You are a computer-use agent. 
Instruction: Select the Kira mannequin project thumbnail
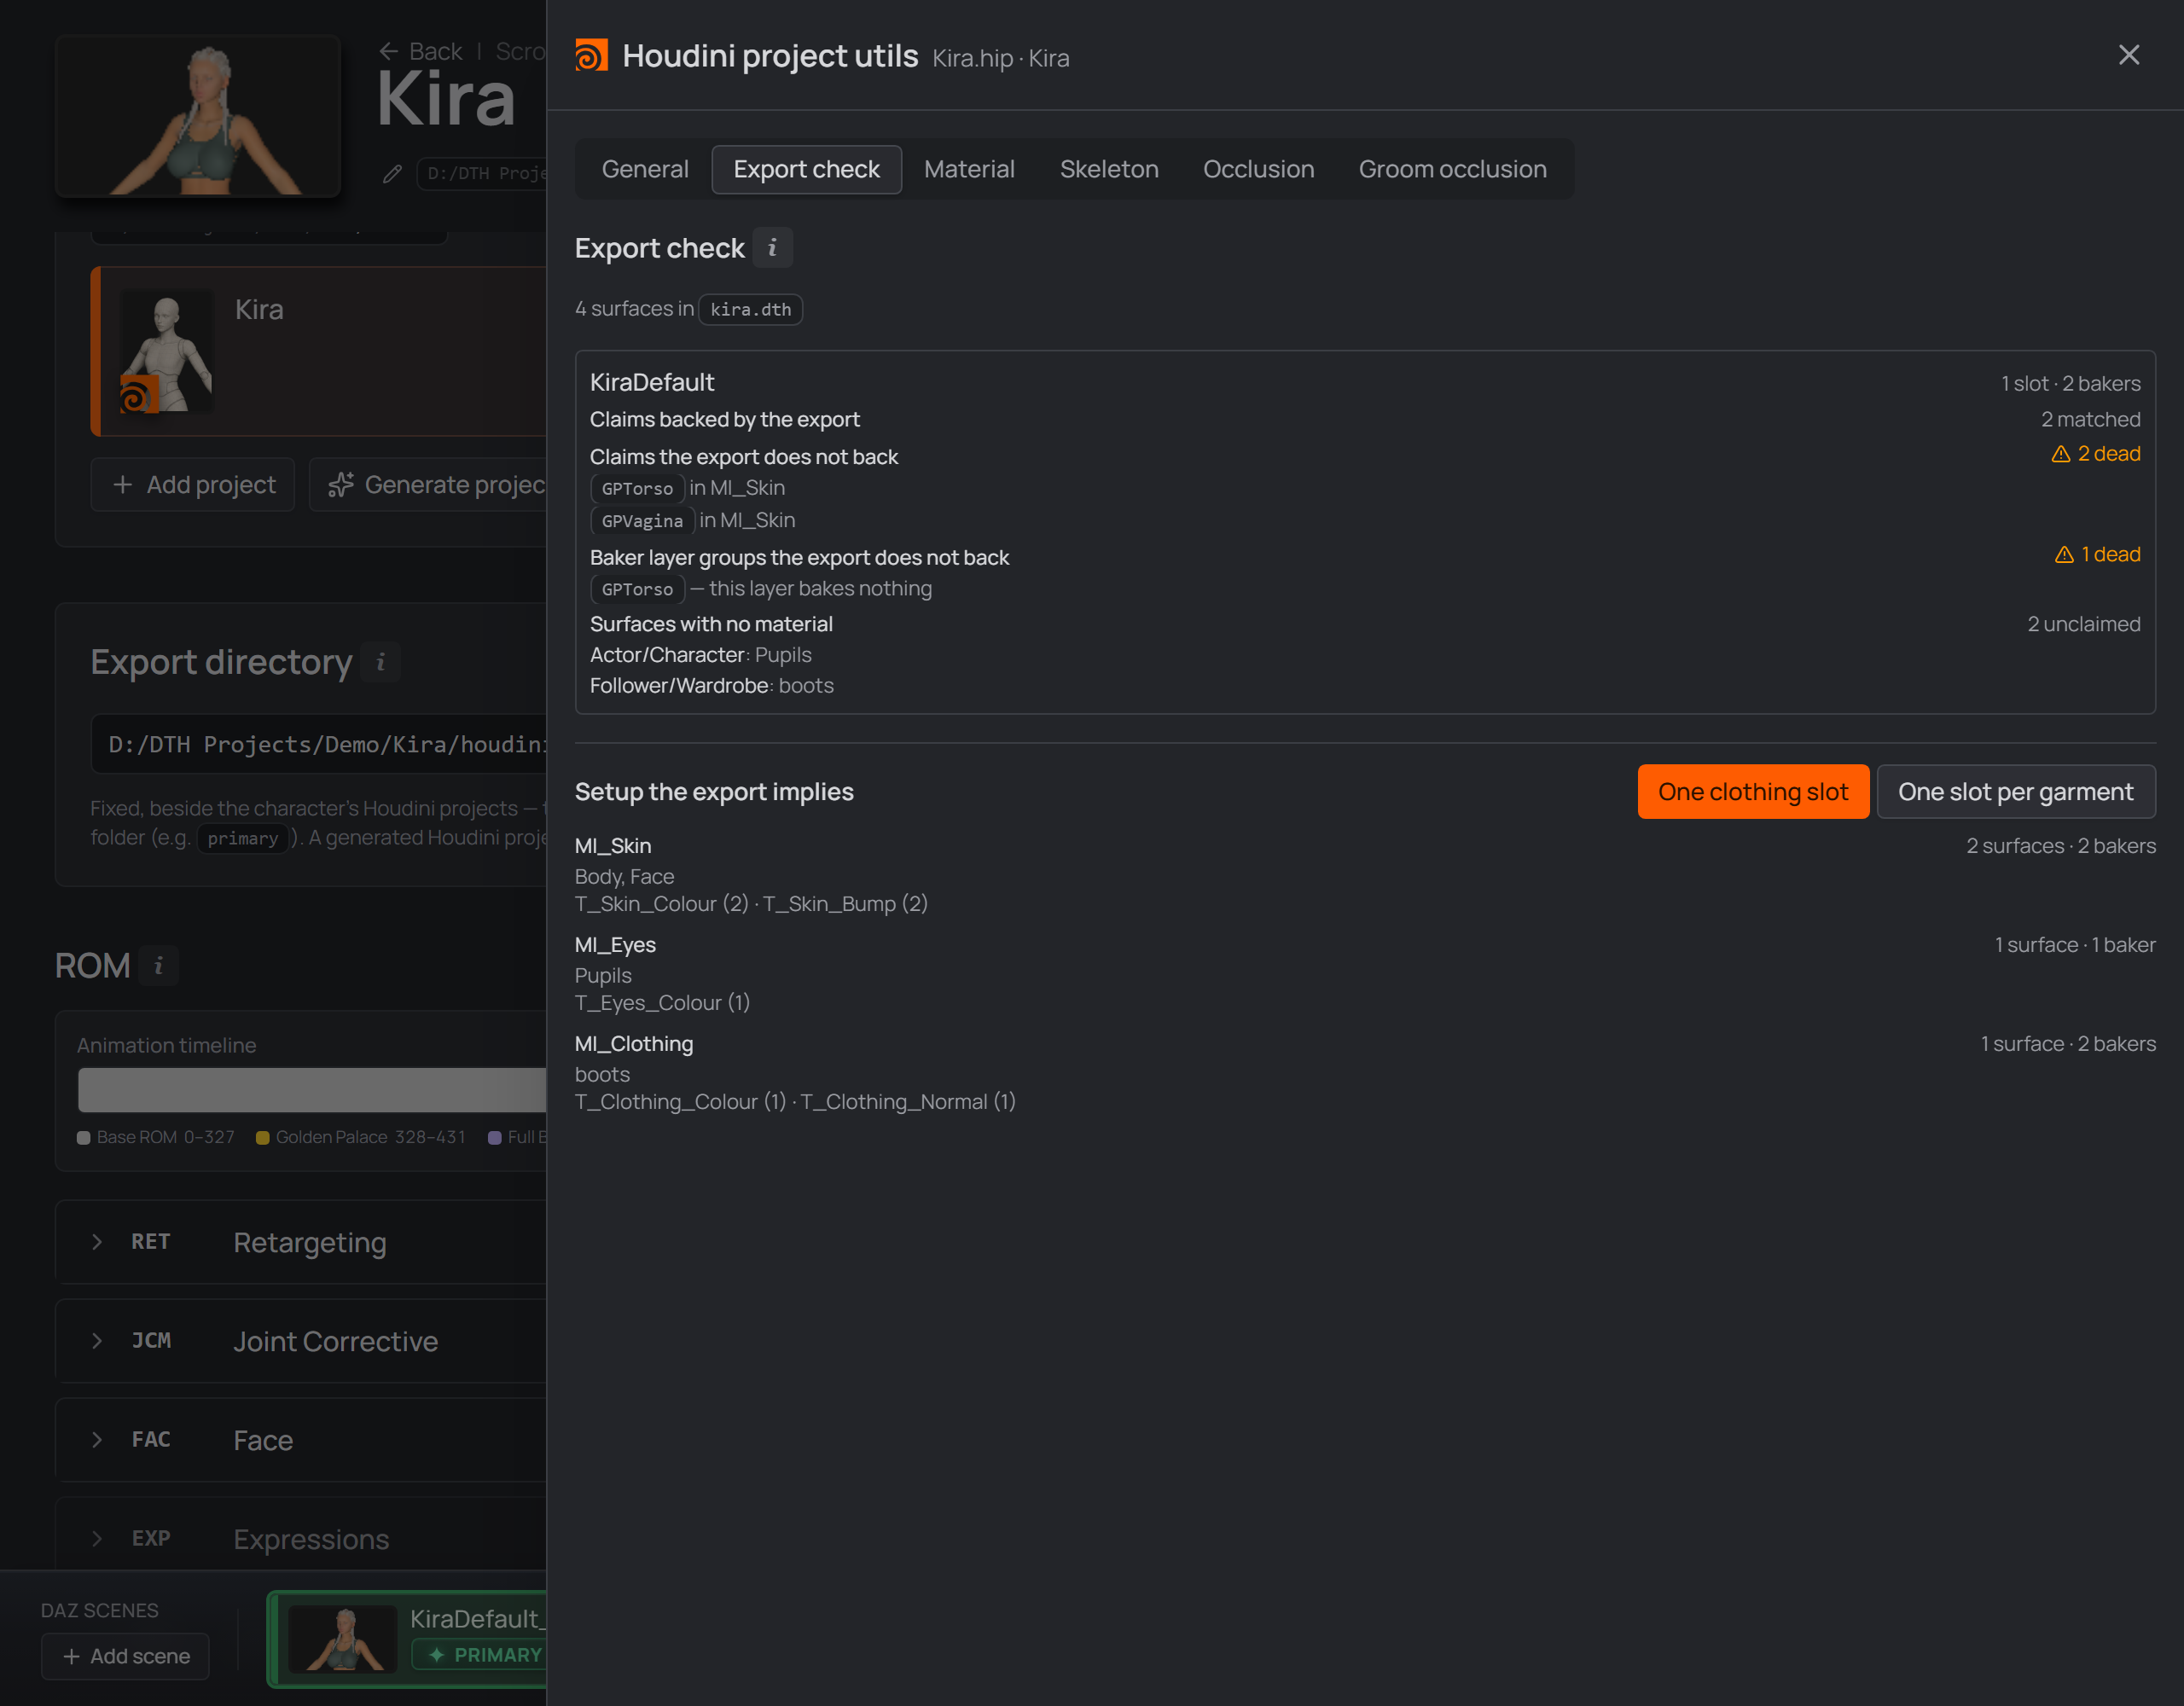pyautogui.click(x=166, y=351)
